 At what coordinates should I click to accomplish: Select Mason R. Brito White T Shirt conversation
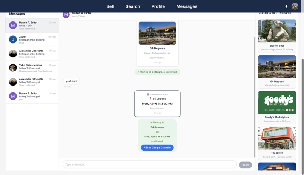(x=32, y=26)
